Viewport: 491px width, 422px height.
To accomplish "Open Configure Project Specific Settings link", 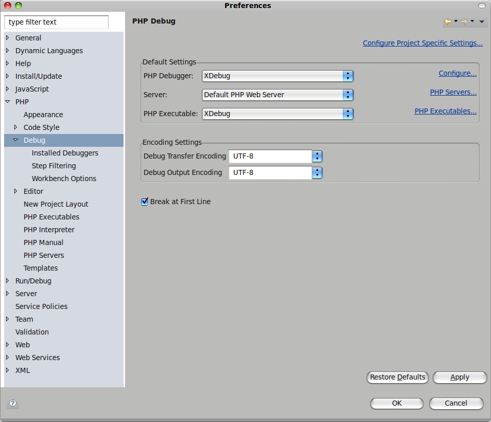I will [422, 43].
